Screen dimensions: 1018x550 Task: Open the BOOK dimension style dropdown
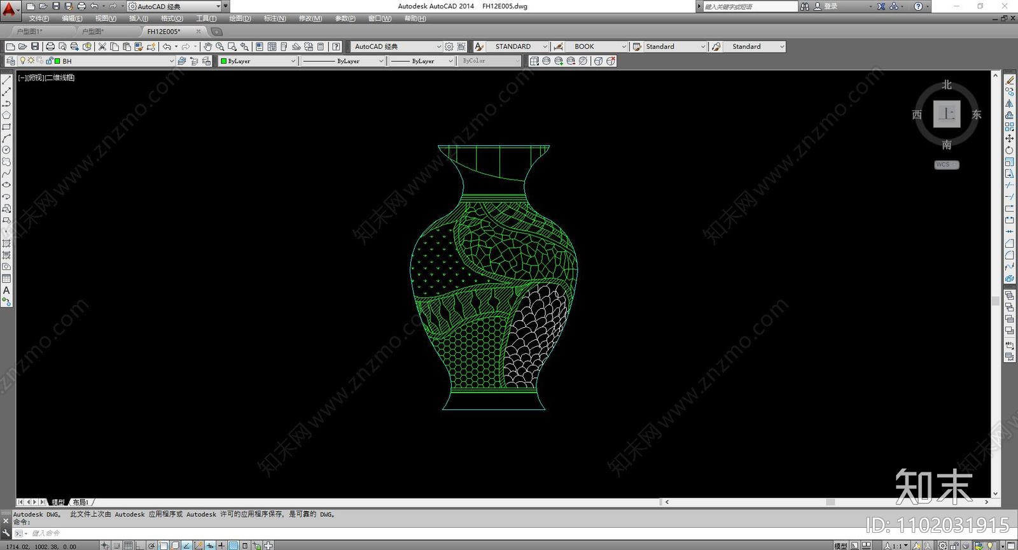pyautogui.click(x=624, y=46)
